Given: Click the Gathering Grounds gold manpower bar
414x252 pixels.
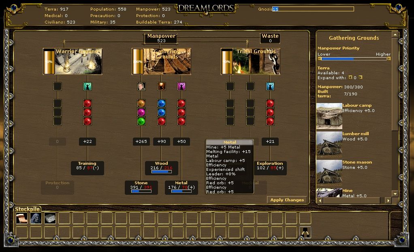Looking at the screenshot, I should pyautogui.click(x=138, y=61).
